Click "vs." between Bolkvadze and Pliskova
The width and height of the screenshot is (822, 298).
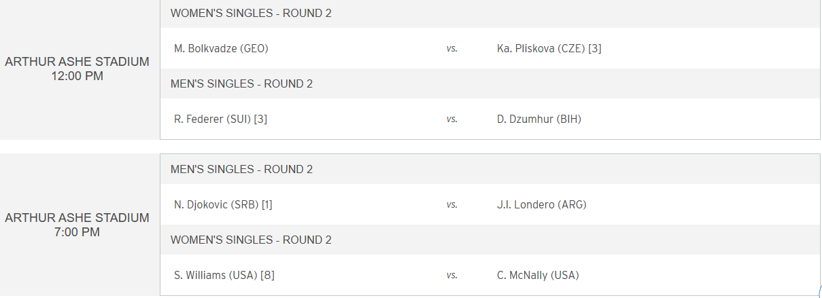point(451,49)
